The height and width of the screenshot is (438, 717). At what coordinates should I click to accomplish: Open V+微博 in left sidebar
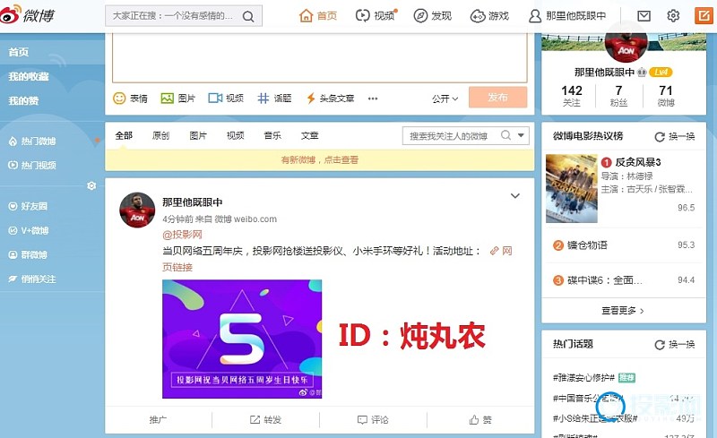tap(29, 230)
